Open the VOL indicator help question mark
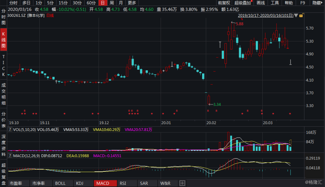 point(10,130)
